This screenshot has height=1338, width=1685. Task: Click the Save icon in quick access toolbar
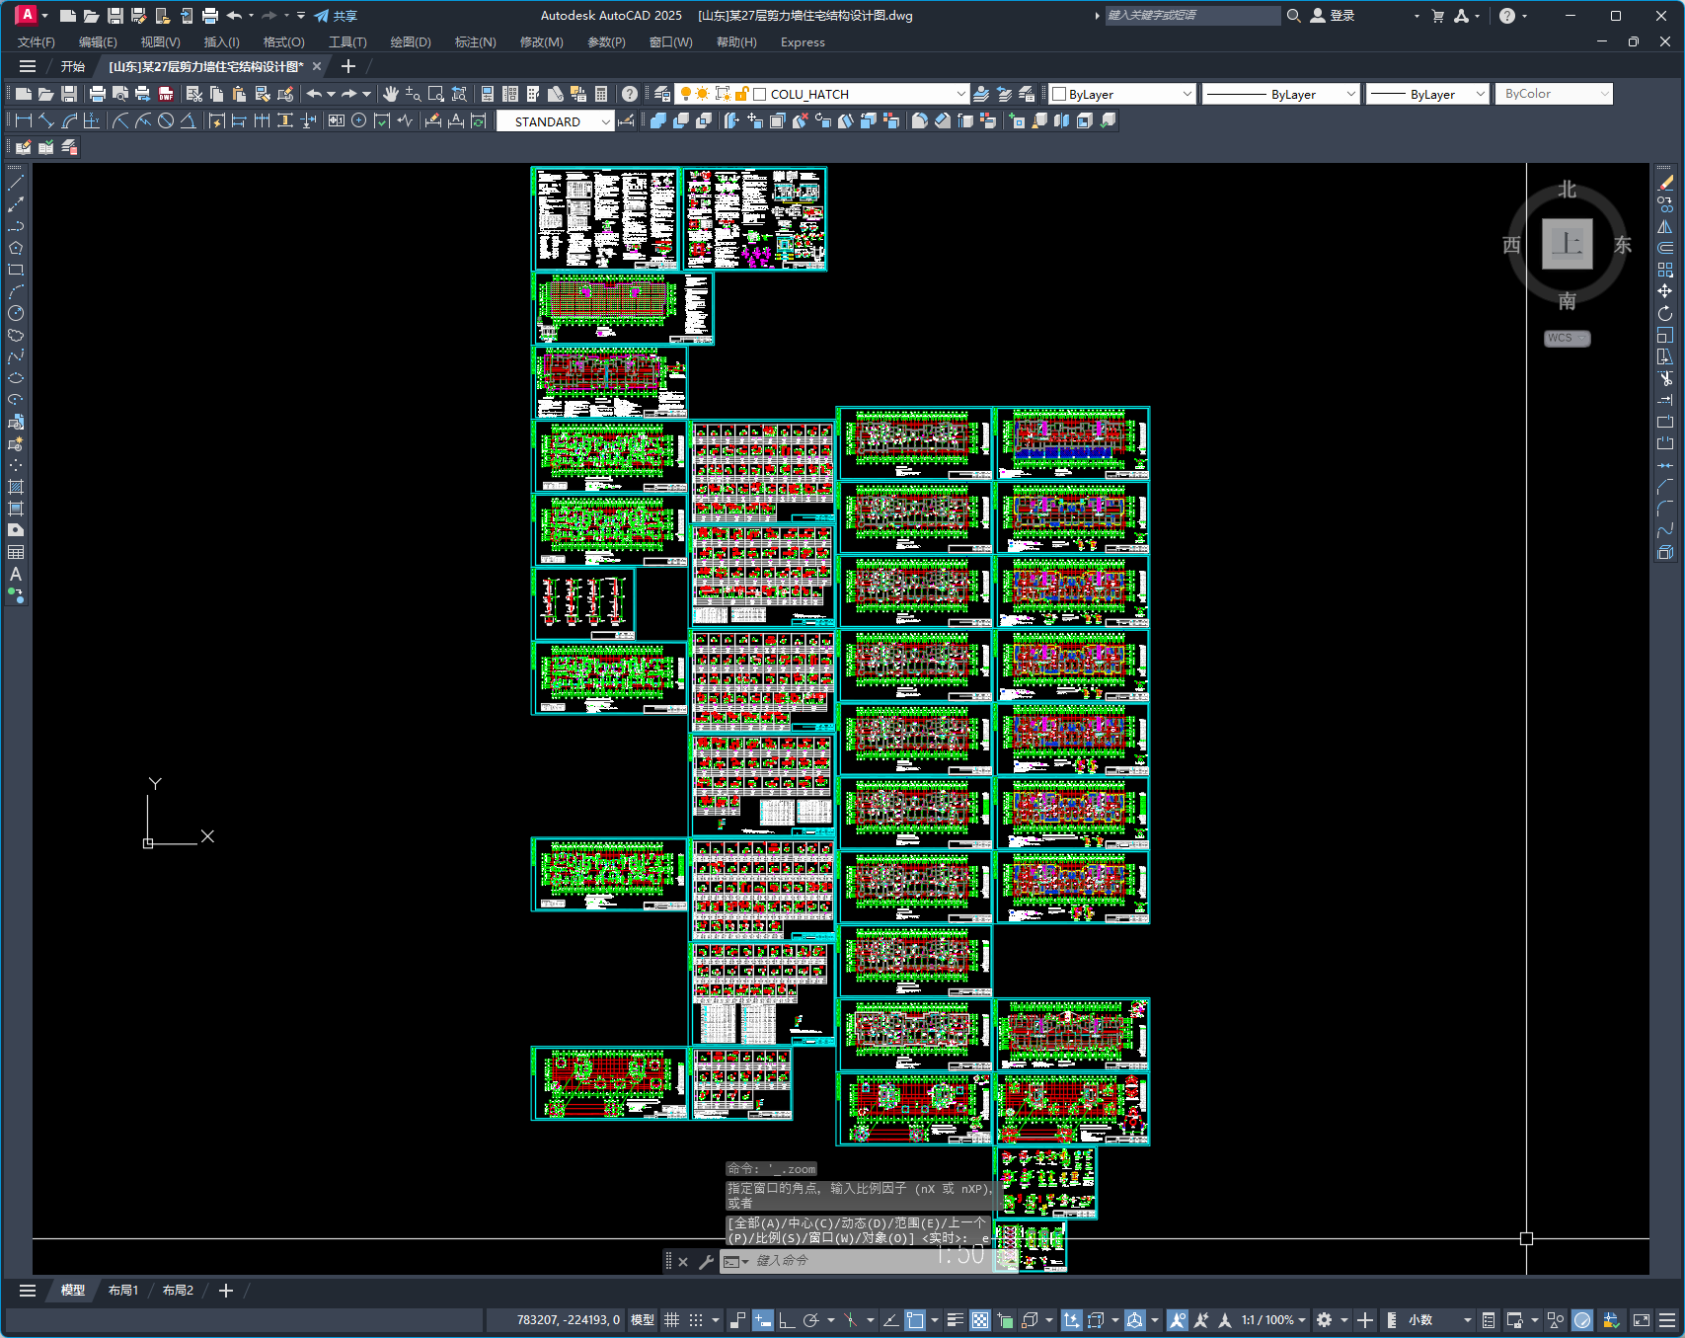tap(115, 16)
